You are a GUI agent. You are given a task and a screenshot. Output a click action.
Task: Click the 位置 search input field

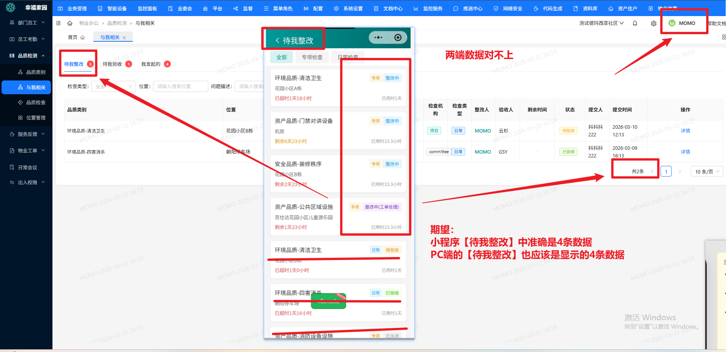pos(180,87)
